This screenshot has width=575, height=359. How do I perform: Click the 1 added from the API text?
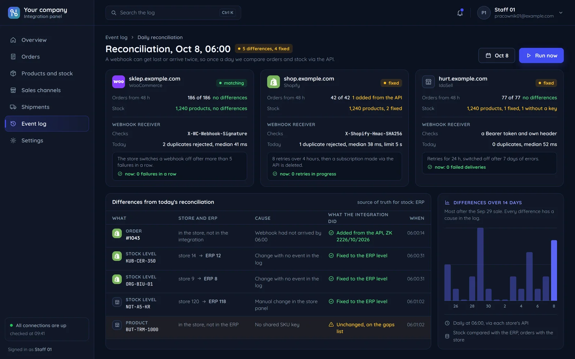(377, 98)
